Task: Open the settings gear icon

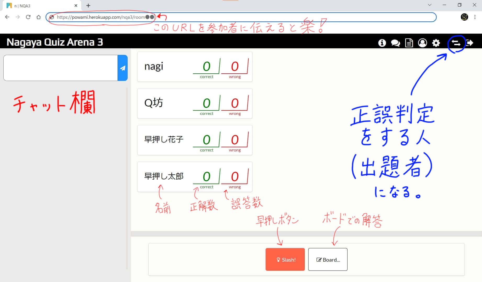Action: pos(436,43)
